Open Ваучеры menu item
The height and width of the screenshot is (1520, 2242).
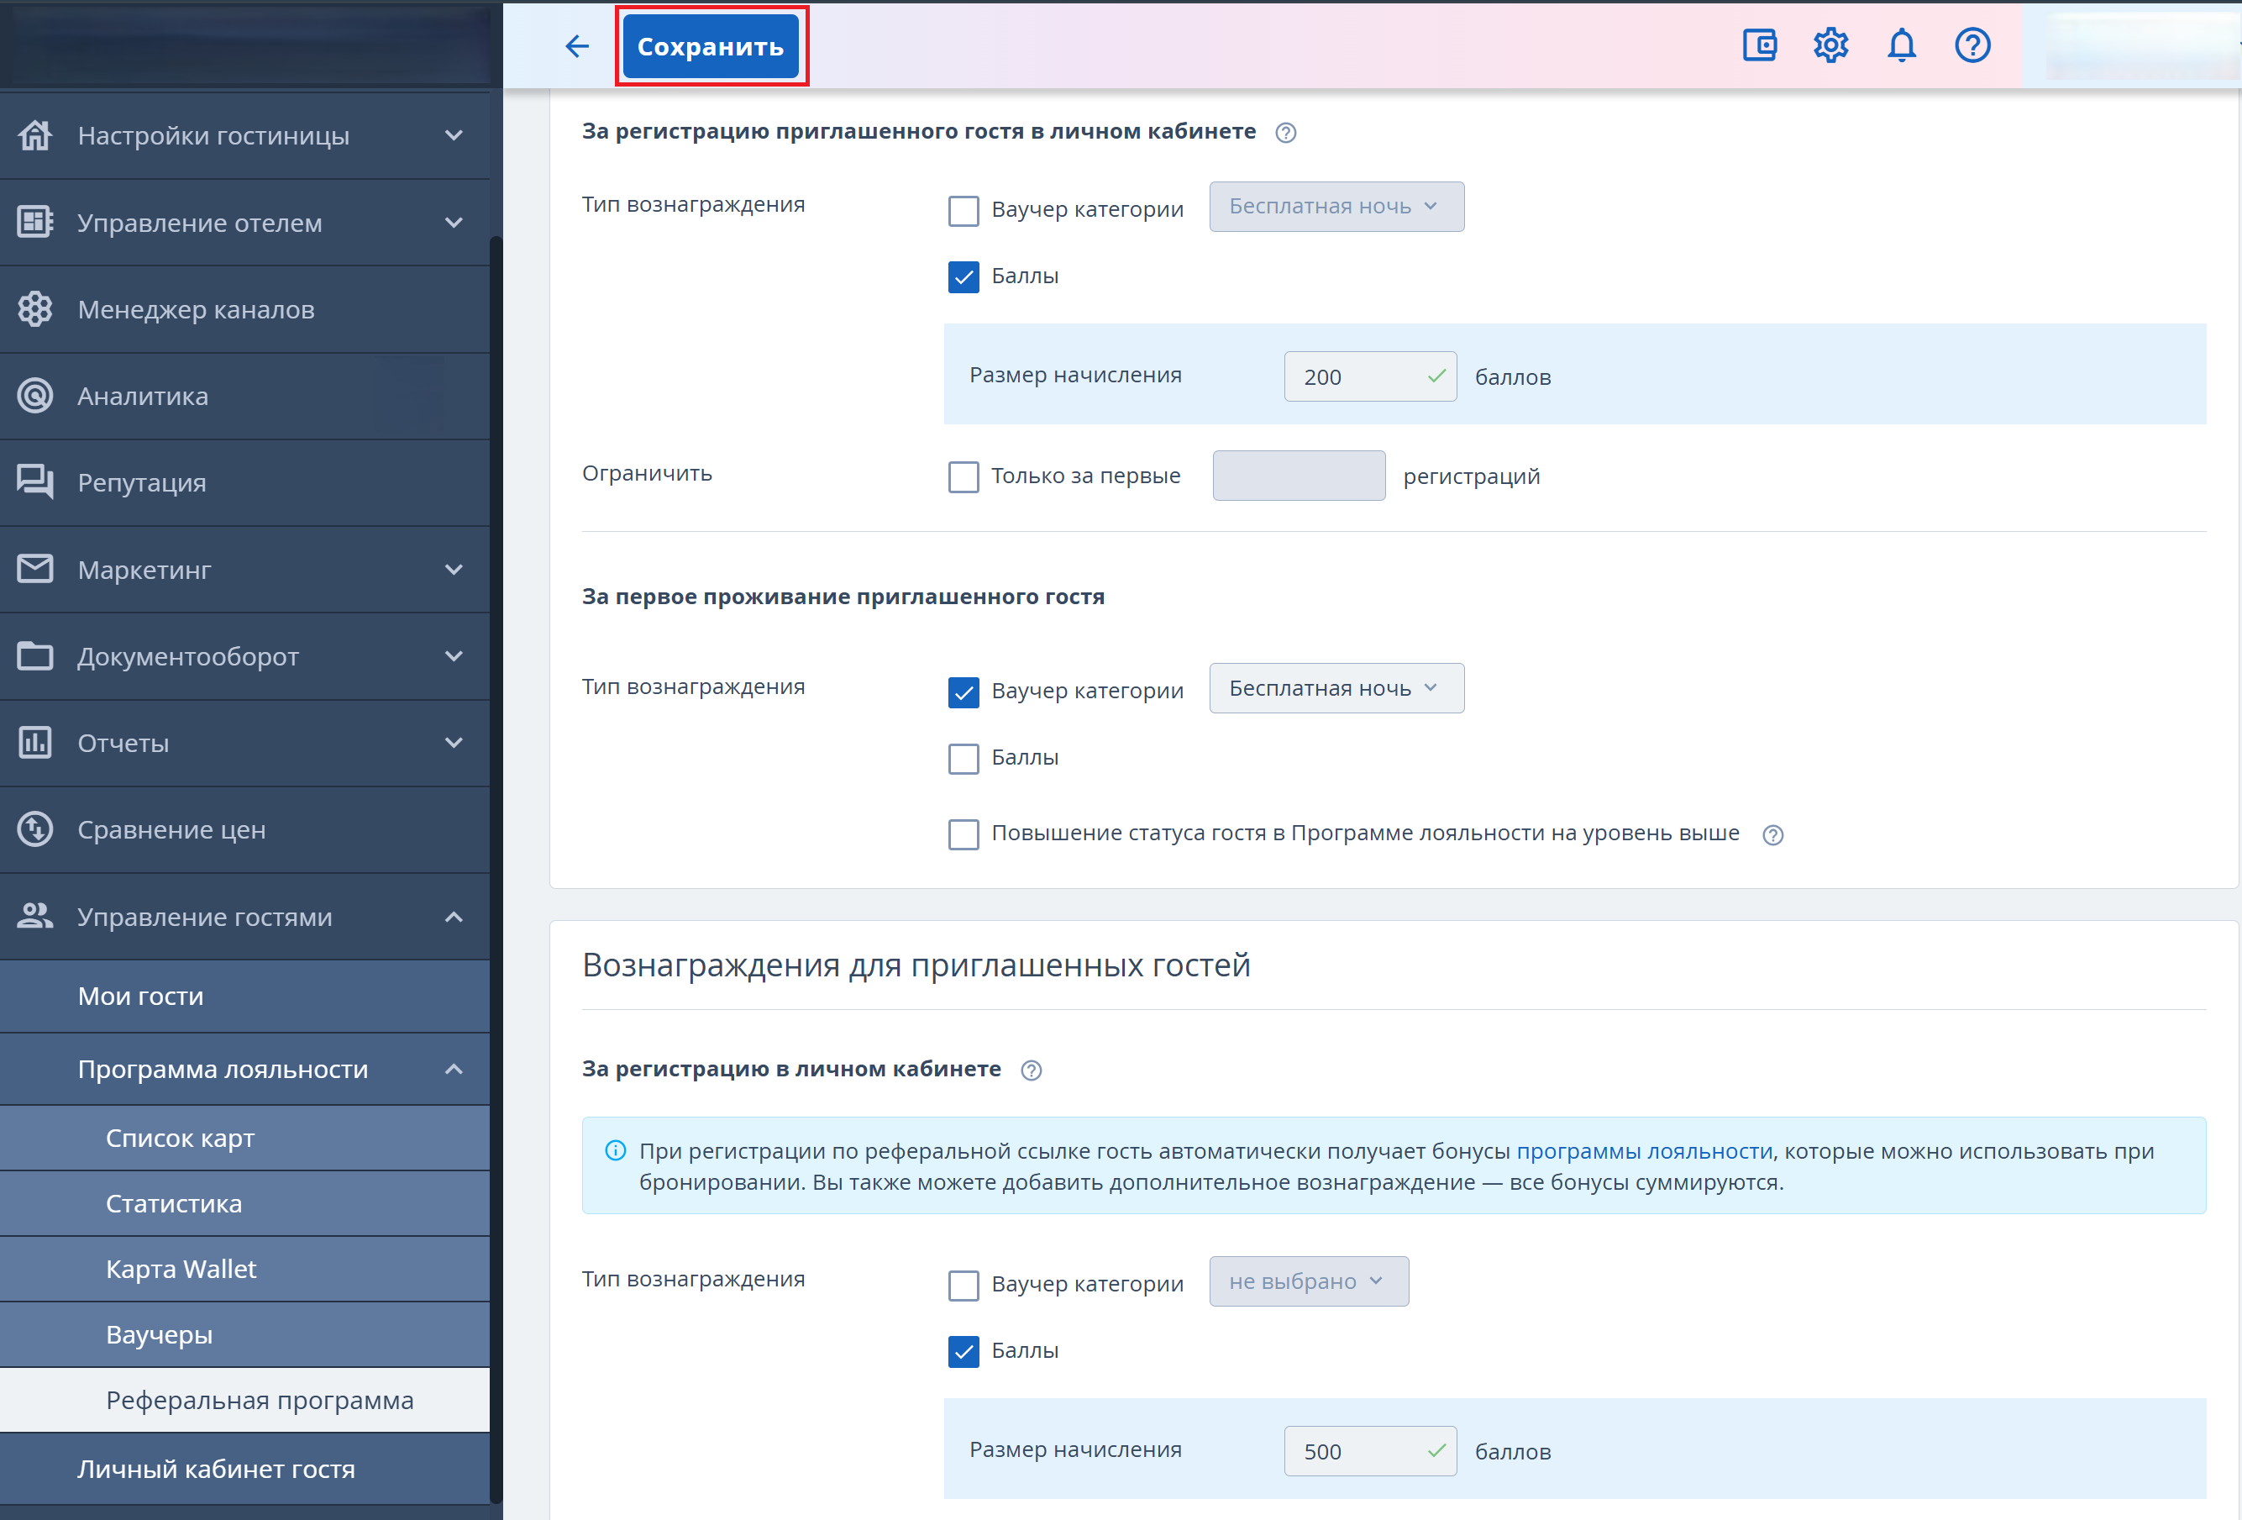[159, 1334]
